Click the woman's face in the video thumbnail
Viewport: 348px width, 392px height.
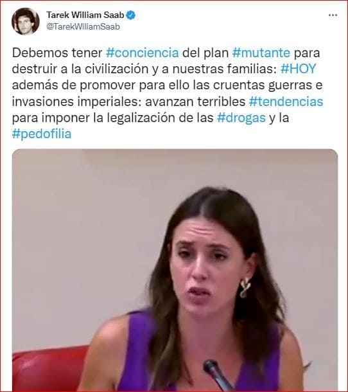click(x=204, y=269)
